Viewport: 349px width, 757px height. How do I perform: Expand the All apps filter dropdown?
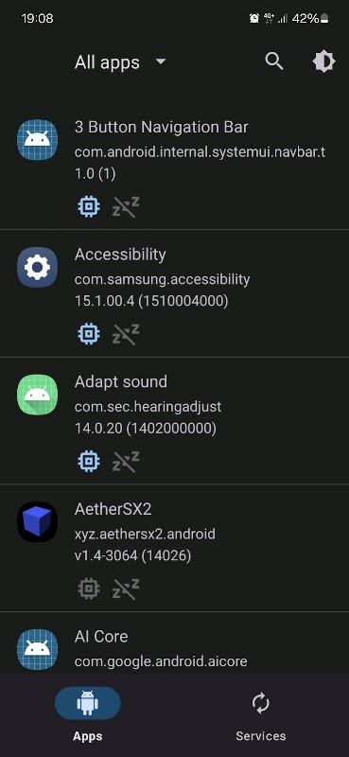120,62
